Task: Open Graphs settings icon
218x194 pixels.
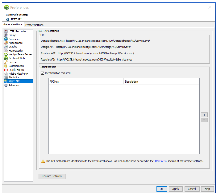Action: click(x=6, y=47)
